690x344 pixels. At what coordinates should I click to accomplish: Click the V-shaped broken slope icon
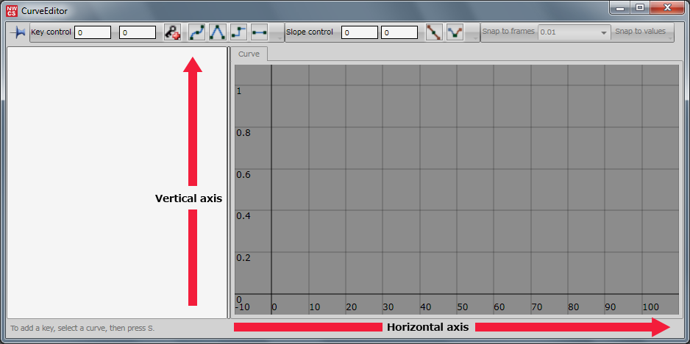click(455, 32)
